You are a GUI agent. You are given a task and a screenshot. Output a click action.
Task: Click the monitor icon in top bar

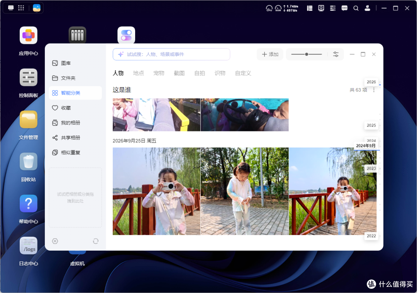click(321, 8)
